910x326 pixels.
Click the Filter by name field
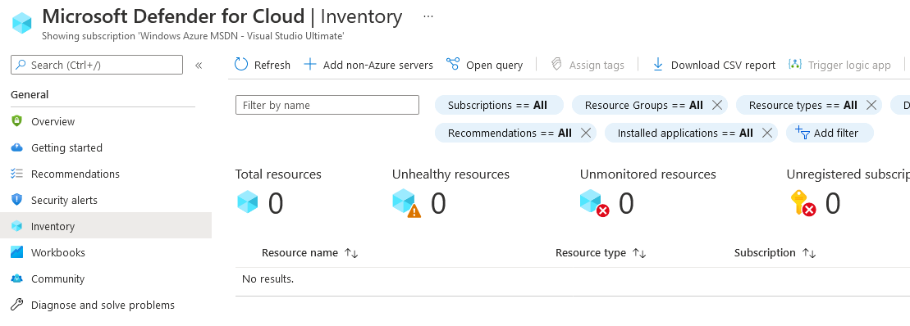(x=327, y=105)
